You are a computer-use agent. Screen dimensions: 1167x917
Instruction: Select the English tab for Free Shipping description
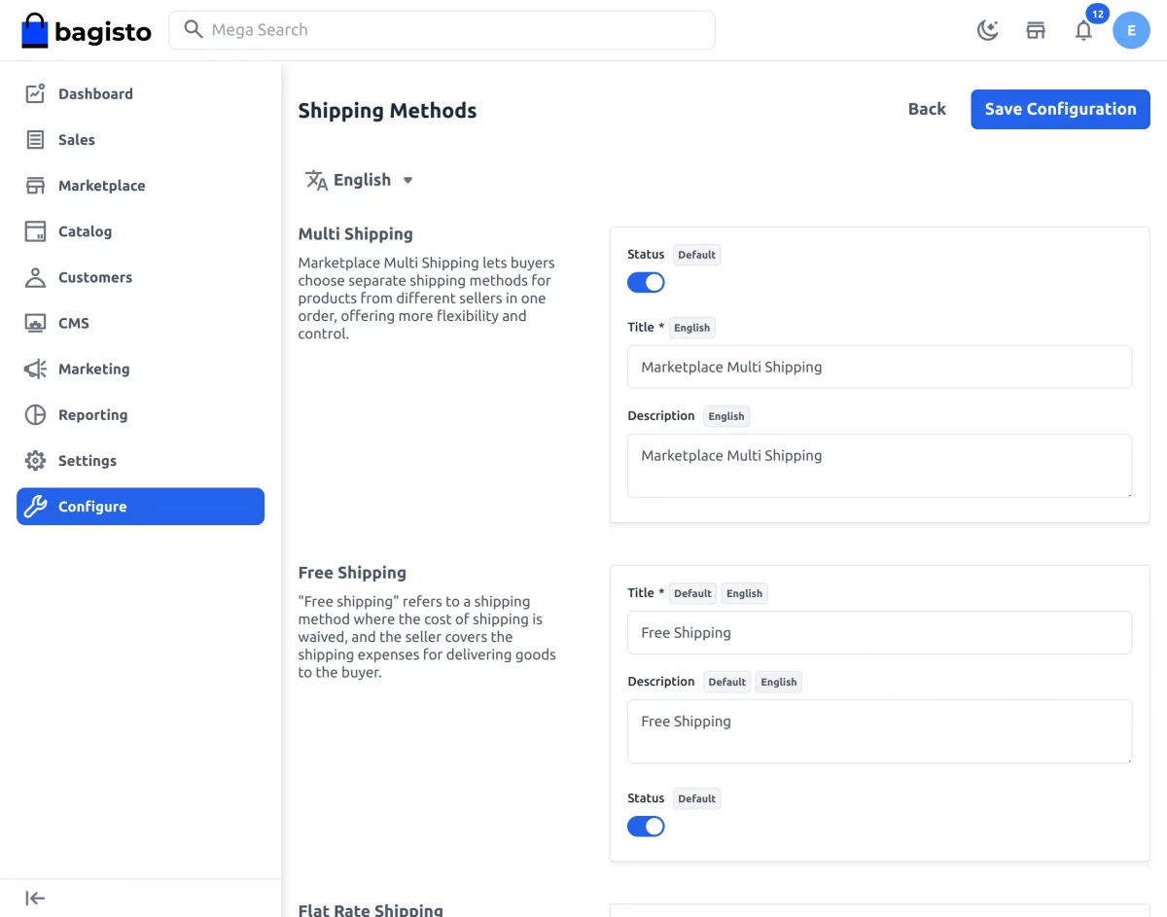tap(778, 682)
